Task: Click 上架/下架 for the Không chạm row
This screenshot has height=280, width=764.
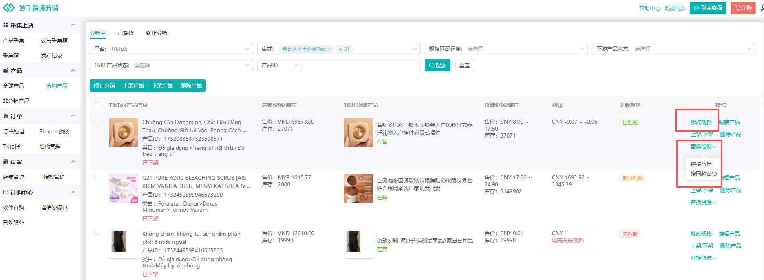Action: pyautogui.click(x=702, y=246)
